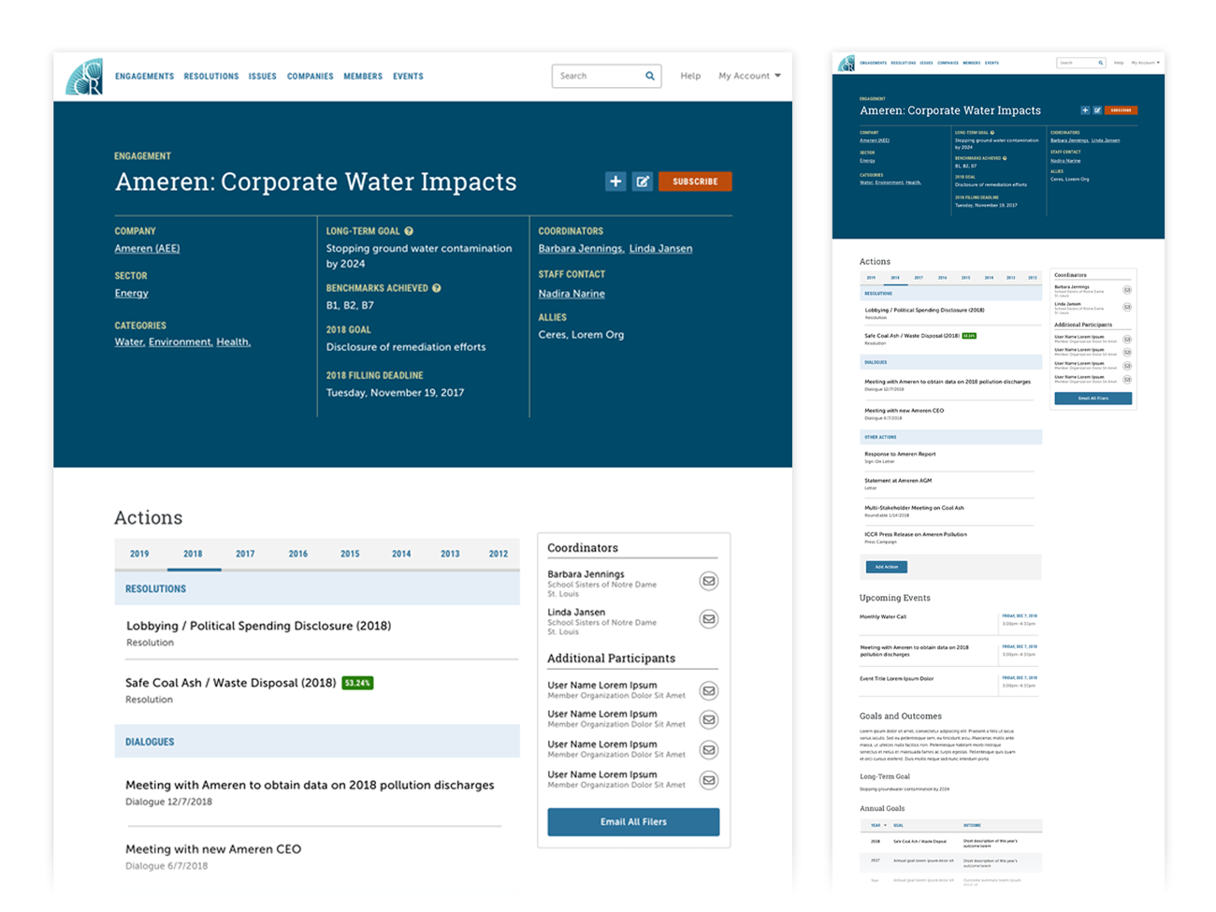
Task: Switch to the 2016 tab in large mockup
Action: [x=298, y=554]
